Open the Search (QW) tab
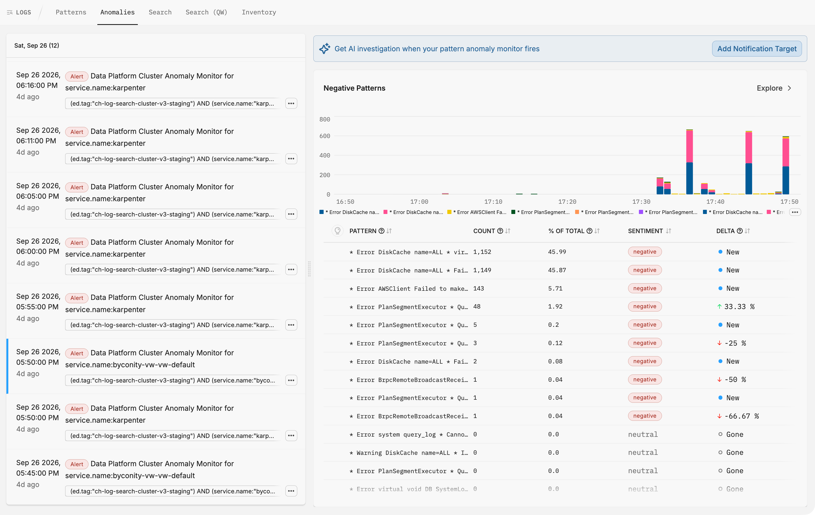 pos(207,12)
